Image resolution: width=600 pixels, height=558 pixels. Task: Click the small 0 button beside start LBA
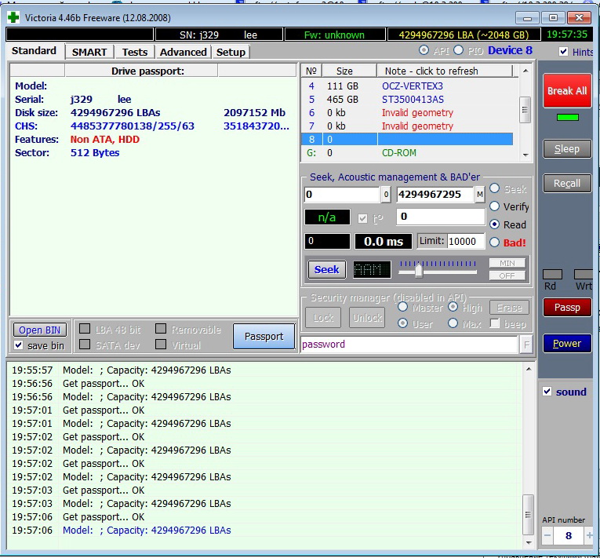point(386,195)
